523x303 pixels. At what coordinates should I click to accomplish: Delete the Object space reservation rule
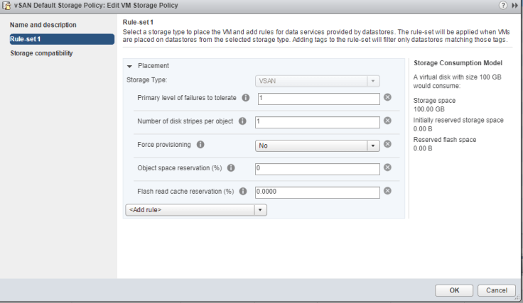pos(388,168)
